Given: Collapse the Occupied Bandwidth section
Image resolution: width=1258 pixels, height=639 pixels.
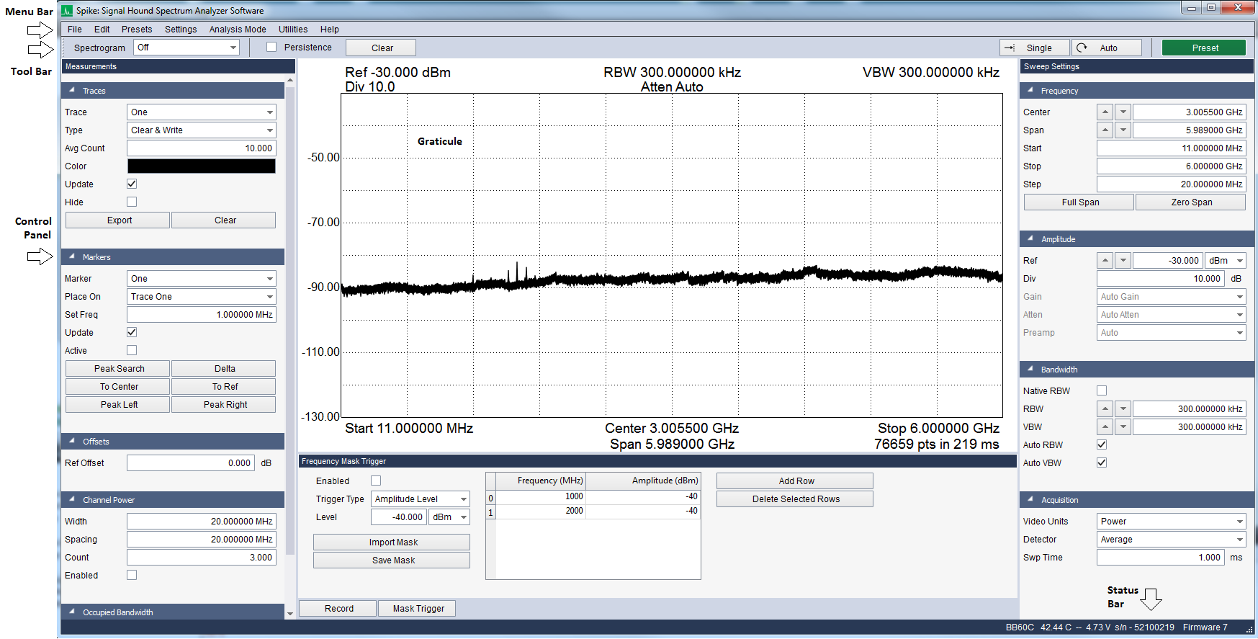Looking at the screenshot, I should [72, 612].
